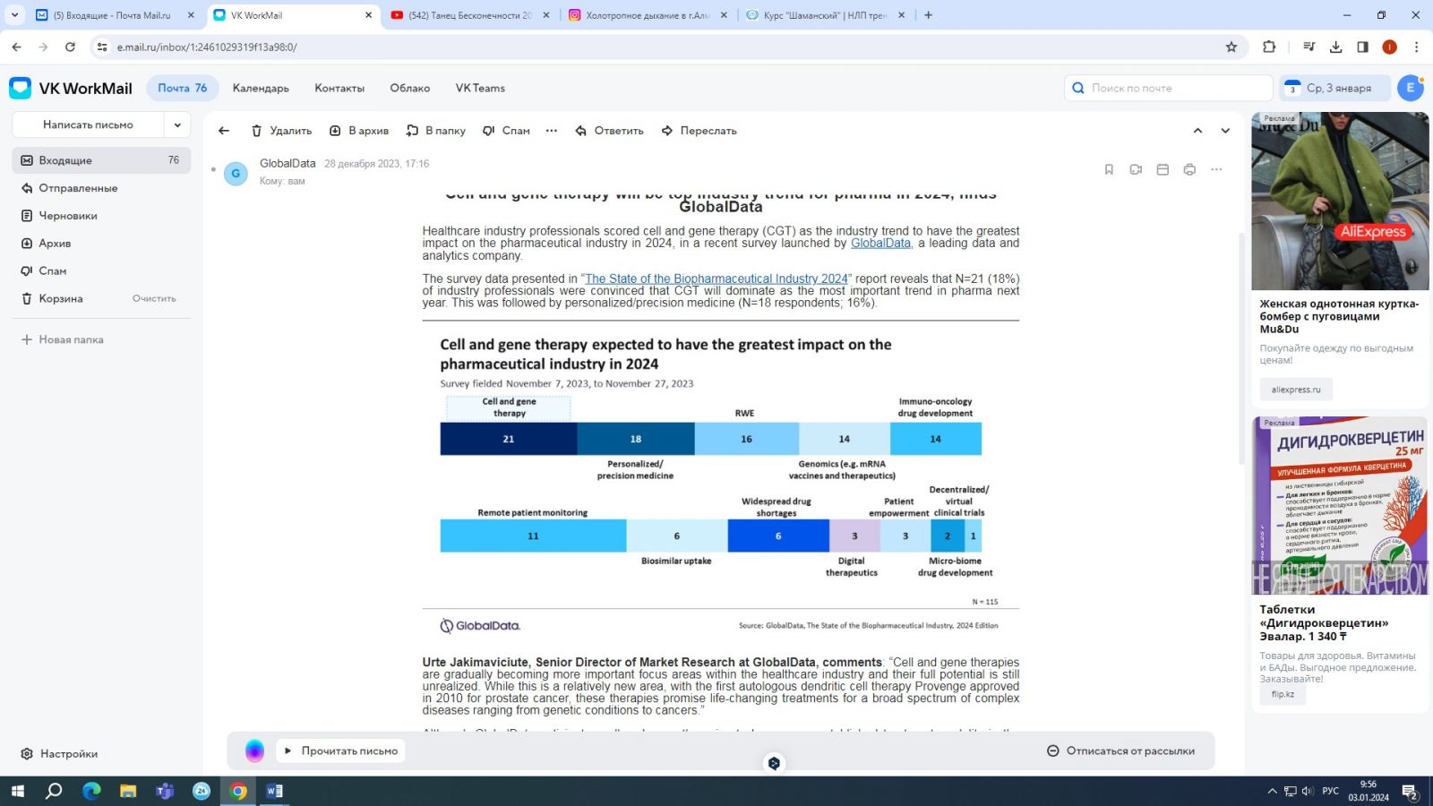Open The State of the Biopharmaceutical Industry 2024 link
Viewport: 1433px width, 806px height.
[x=716, y=279]
